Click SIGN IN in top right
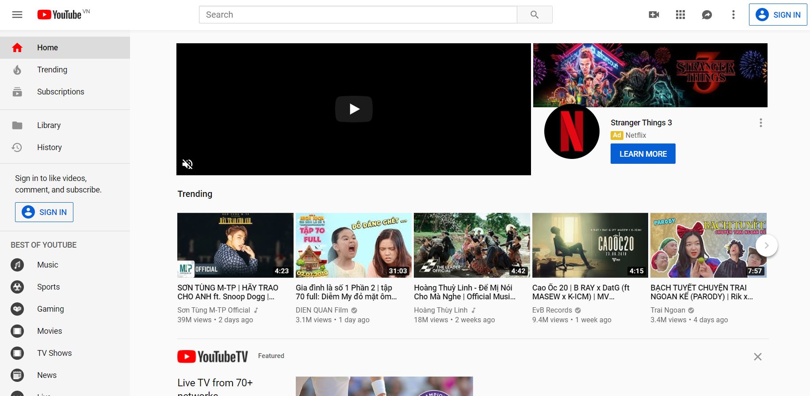The height and width of the screenshot is (396, 810). 778,15
